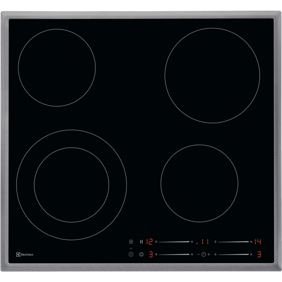The height and width of the screenshot is (282, 282).
Task: Tap the pause button
Action: pos(141,242)
